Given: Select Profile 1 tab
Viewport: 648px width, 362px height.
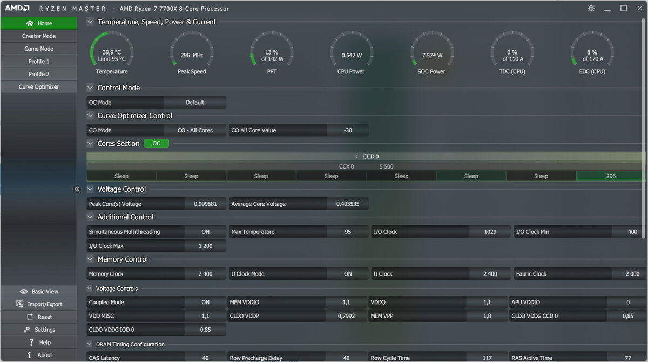Looking at the screenshot, I should pos(39,61).
